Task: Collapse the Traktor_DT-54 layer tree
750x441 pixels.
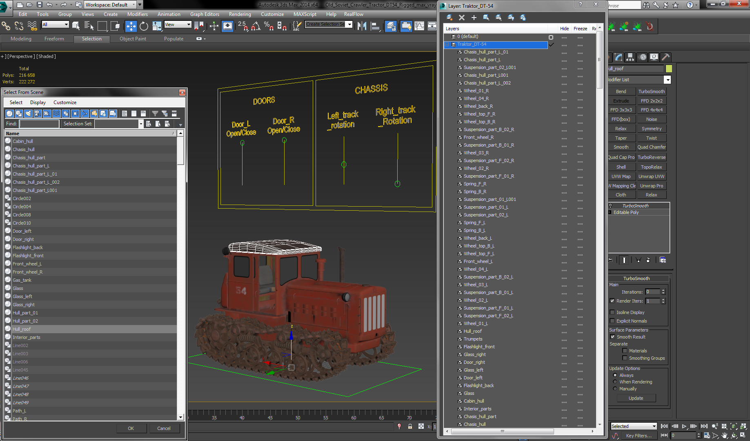Action: [447, 44]
